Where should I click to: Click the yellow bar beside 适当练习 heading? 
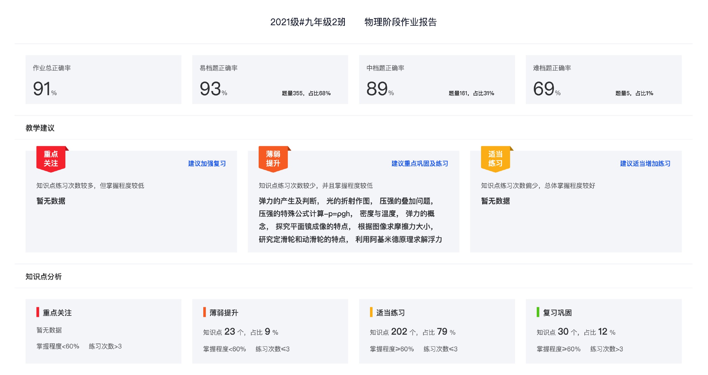(x=371, y=312)
